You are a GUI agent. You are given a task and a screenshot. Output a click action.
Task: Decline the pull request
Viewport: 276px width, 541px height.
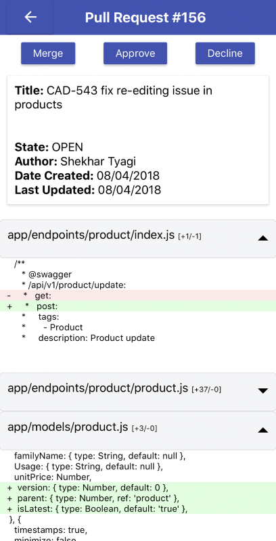(225, 53)
